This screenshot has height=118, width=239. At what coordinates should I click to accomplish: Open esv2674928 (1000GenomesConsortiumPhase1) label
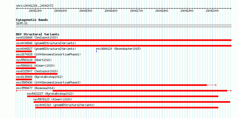click(x=48, y=54)
